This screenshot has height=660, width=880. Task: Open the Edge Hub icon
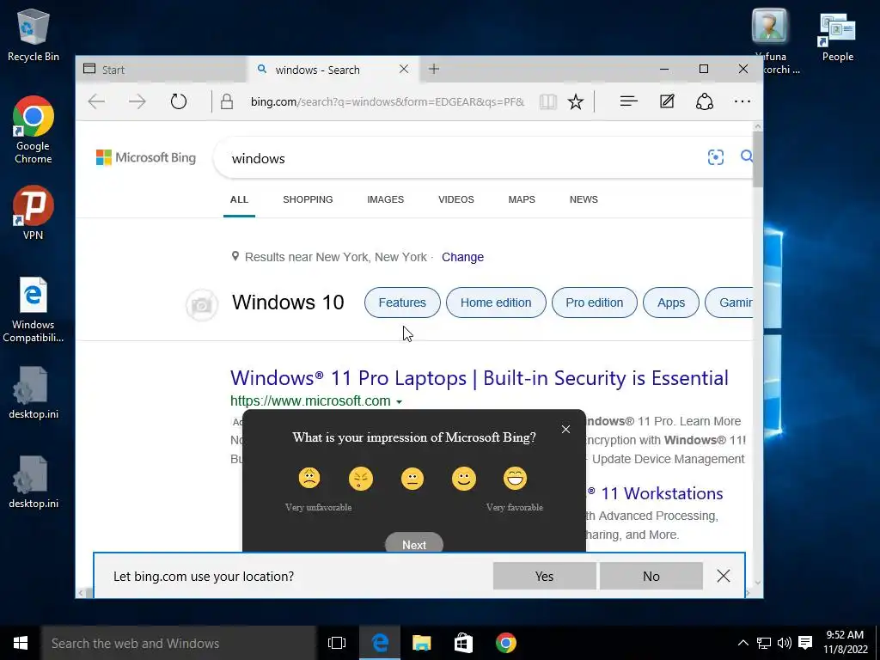click(628, 101)
